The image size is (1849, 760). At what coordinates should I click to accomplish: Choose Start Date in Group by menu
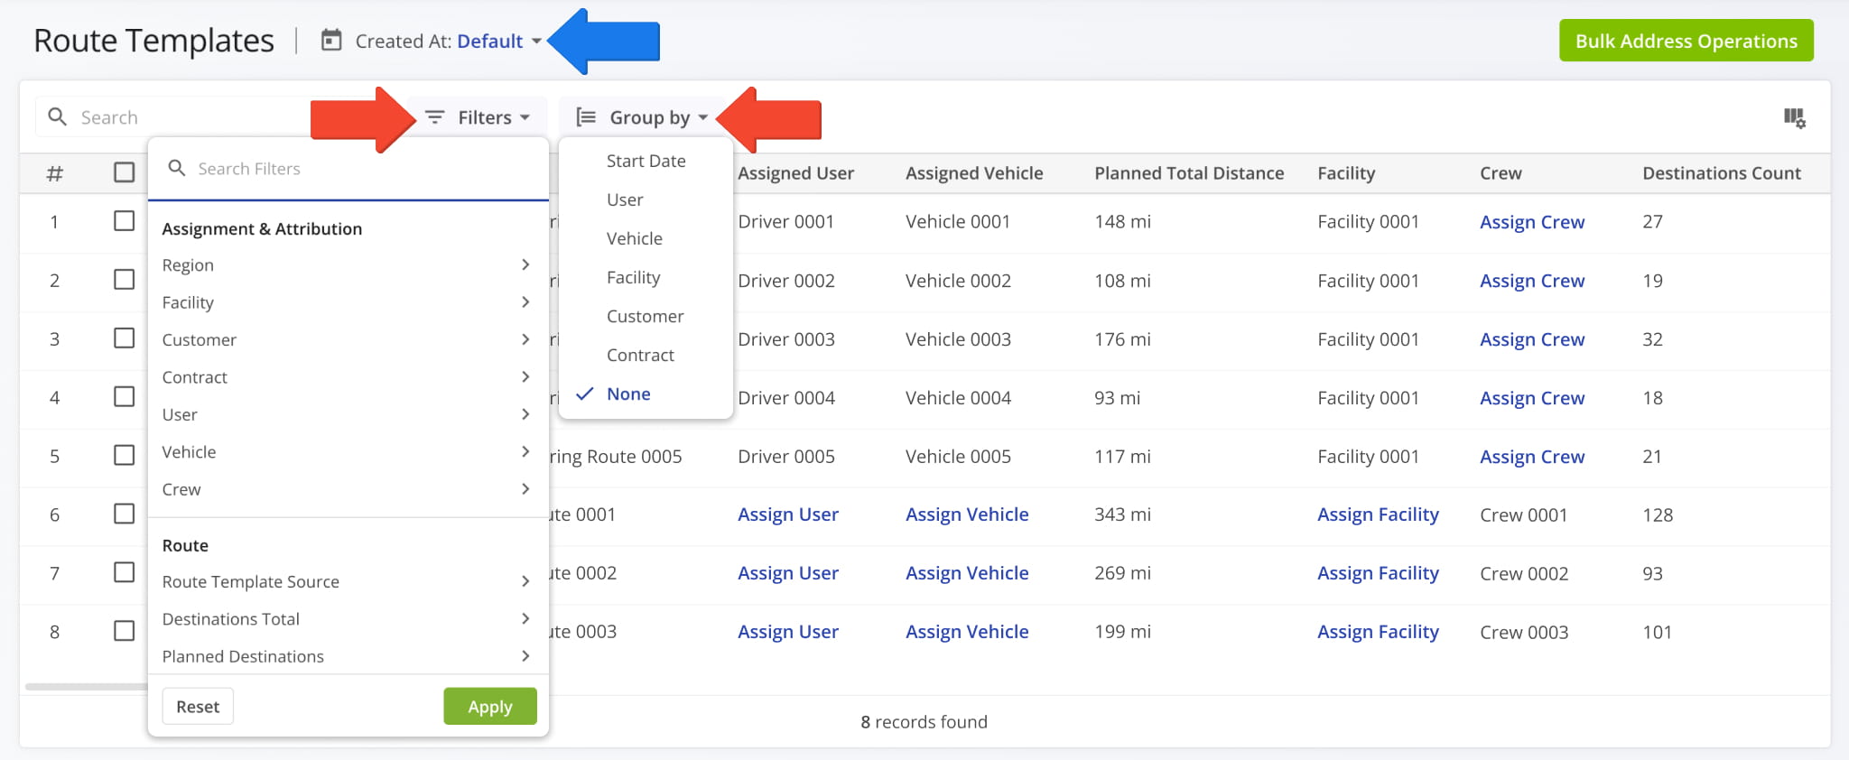(x=646, y=161)
